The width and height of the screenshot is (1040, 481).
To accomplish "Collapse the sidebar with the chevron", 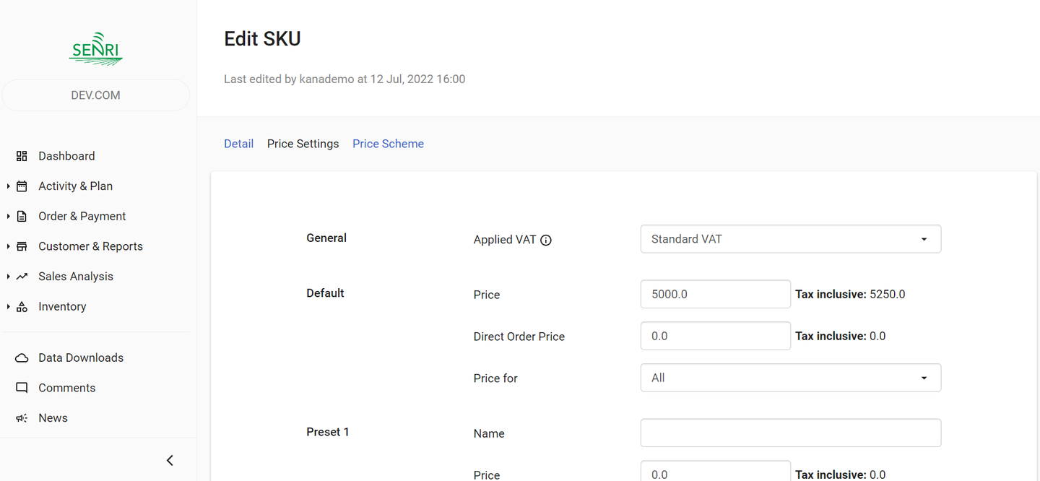I will 170,460.
